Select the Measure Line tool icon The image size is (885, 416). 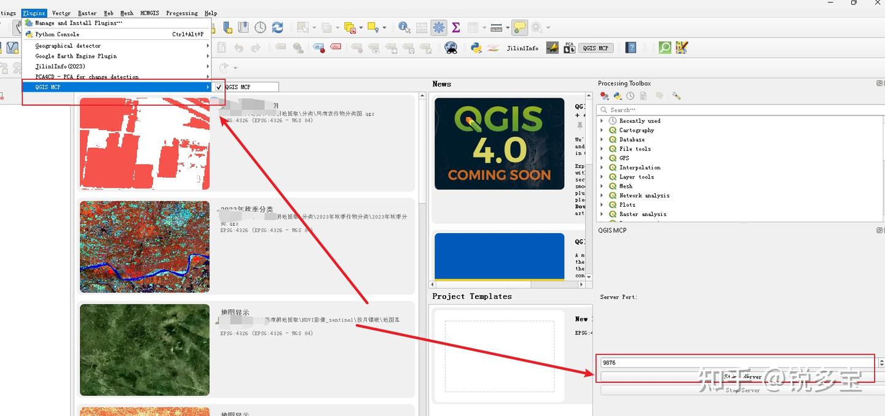click(497, 27)
